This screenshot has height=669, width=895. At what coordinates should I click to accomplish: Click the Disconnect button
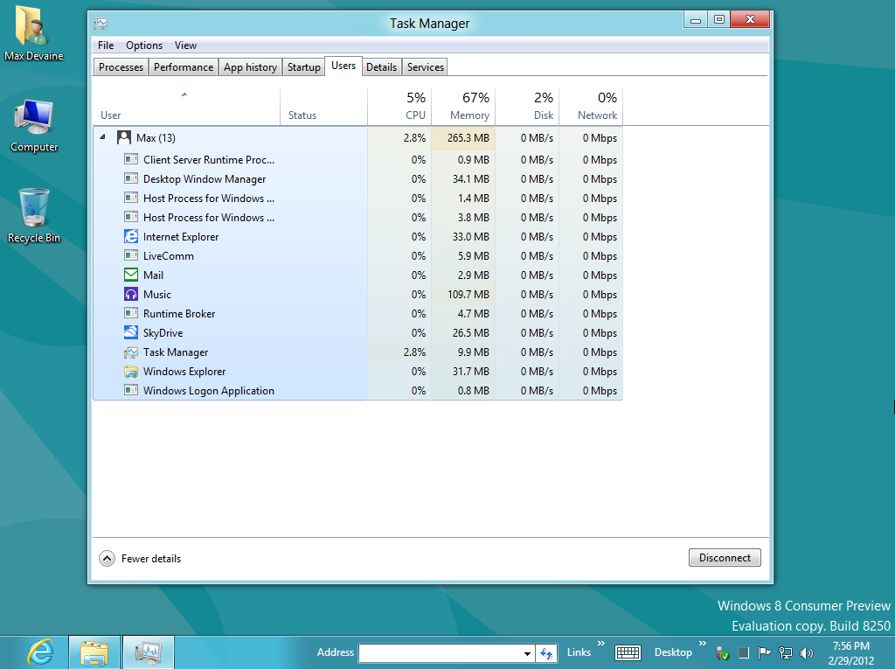coord(725,558)
